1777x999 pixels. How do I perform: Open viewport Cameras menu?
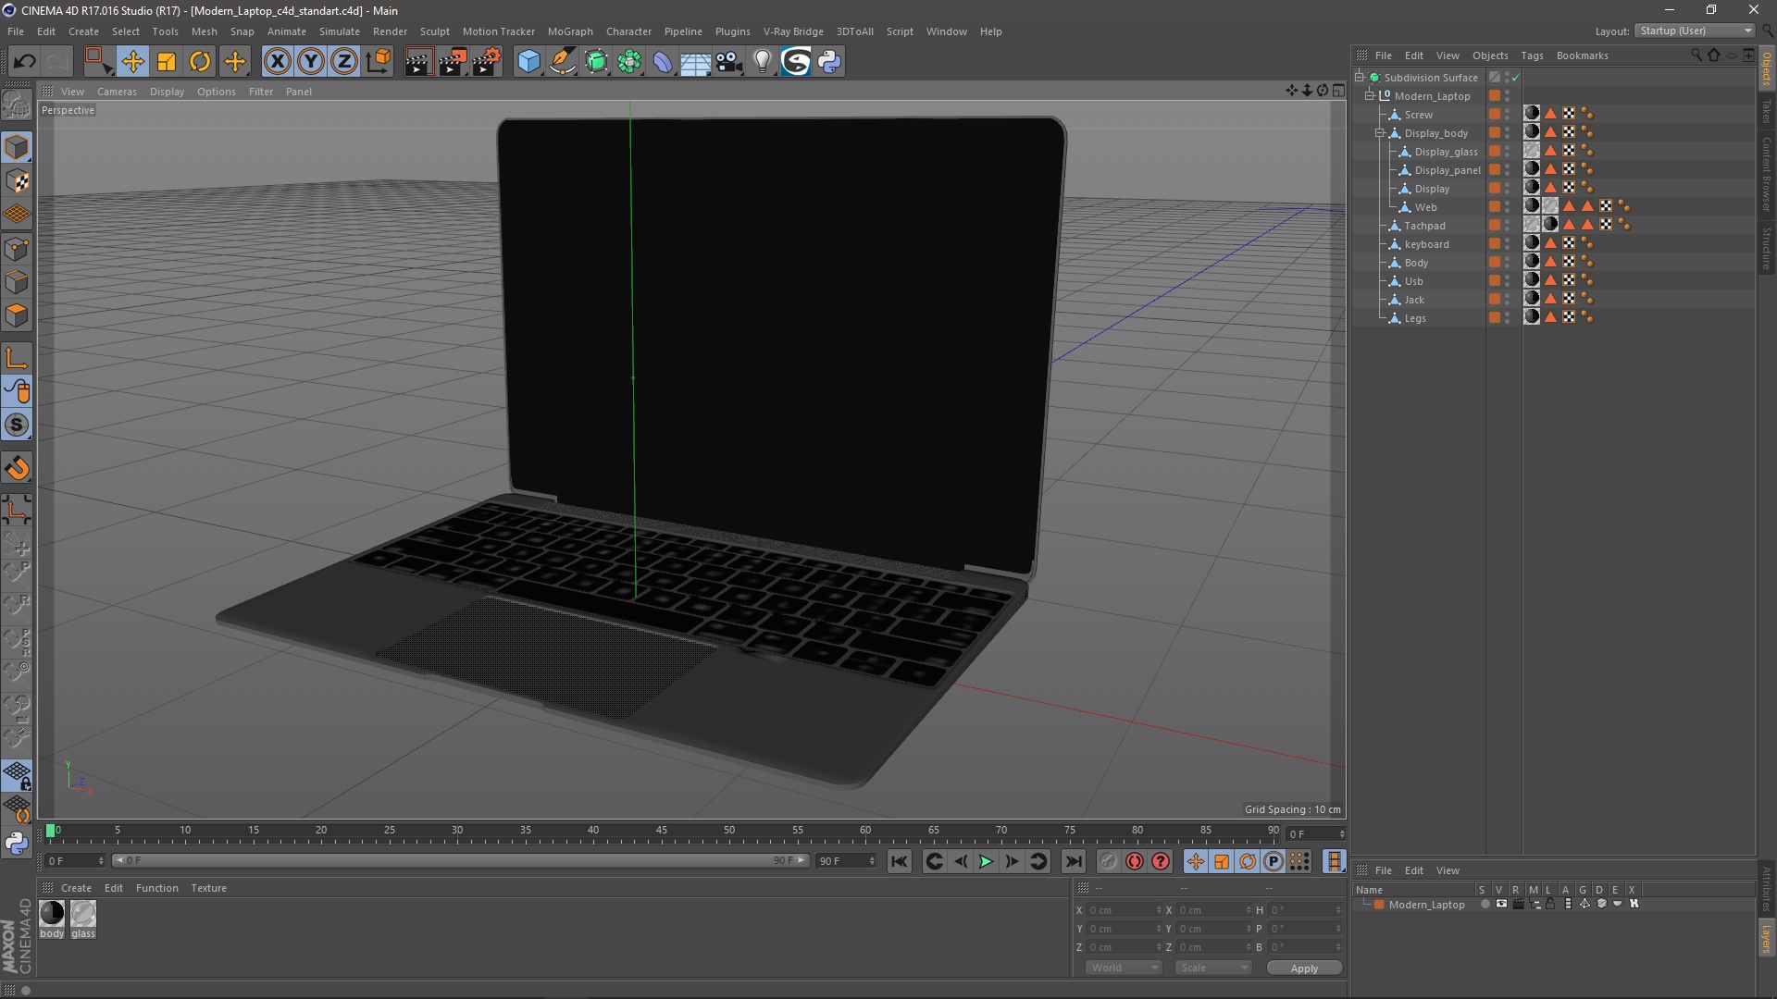[x=117, y=92]
